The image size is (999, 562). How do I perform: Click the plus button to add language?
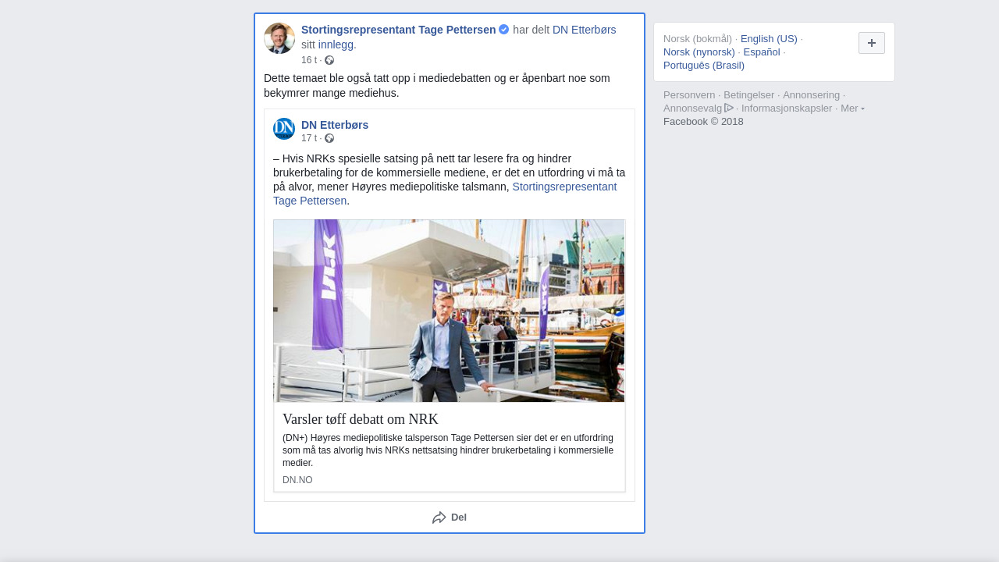pyautogui.click(x=872, y=43)
